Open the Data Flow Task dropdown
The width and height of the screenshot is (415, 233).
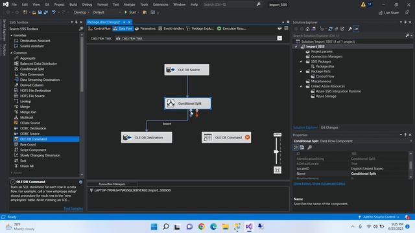(x=279, y=38)
